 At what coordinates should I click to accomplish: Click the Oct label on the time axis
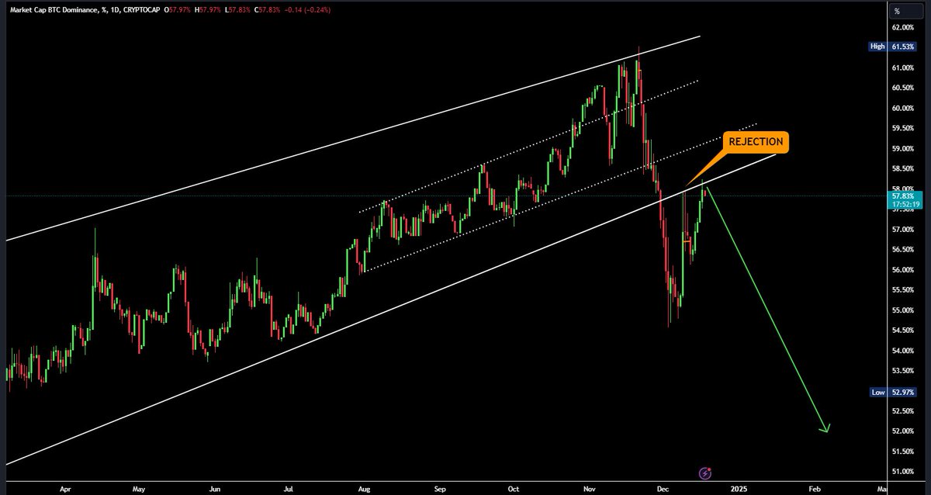point(513,490)
